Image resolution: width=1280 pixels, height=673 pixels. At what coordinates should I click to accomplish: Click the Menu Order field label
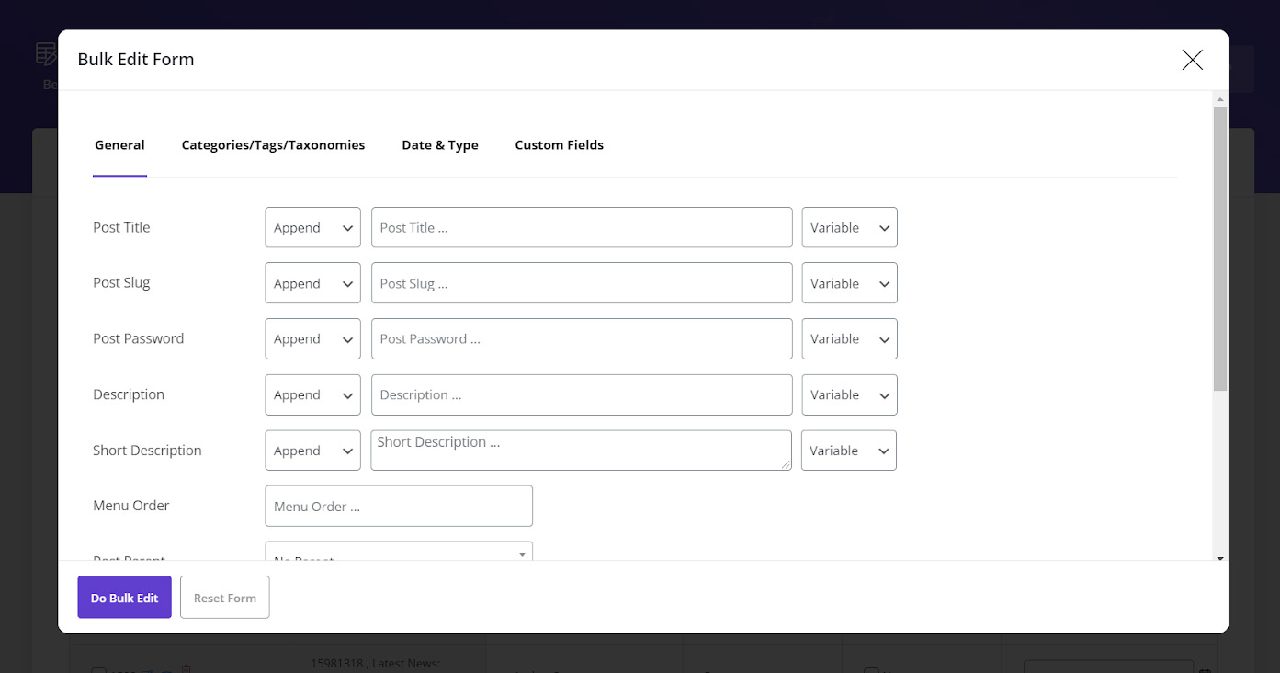[131, 506]
